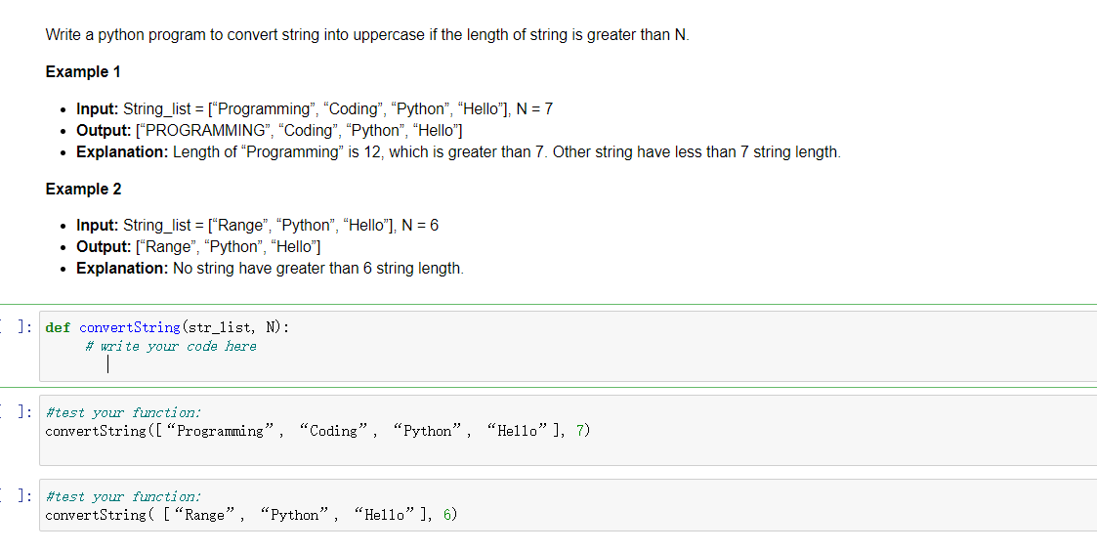Viewport: 1097px width, 552px height.
Task: Click the problem statement sentence about uppercase
Action: pos(367,35)
